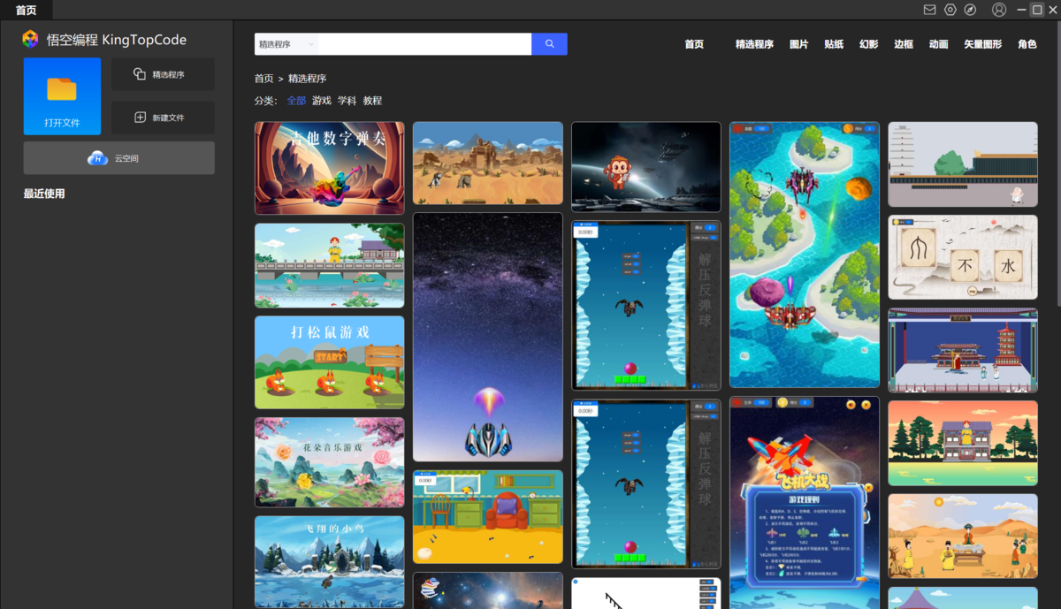Click the search text input field
Screen dimensions: 1061x609
(x=424, y=44)
